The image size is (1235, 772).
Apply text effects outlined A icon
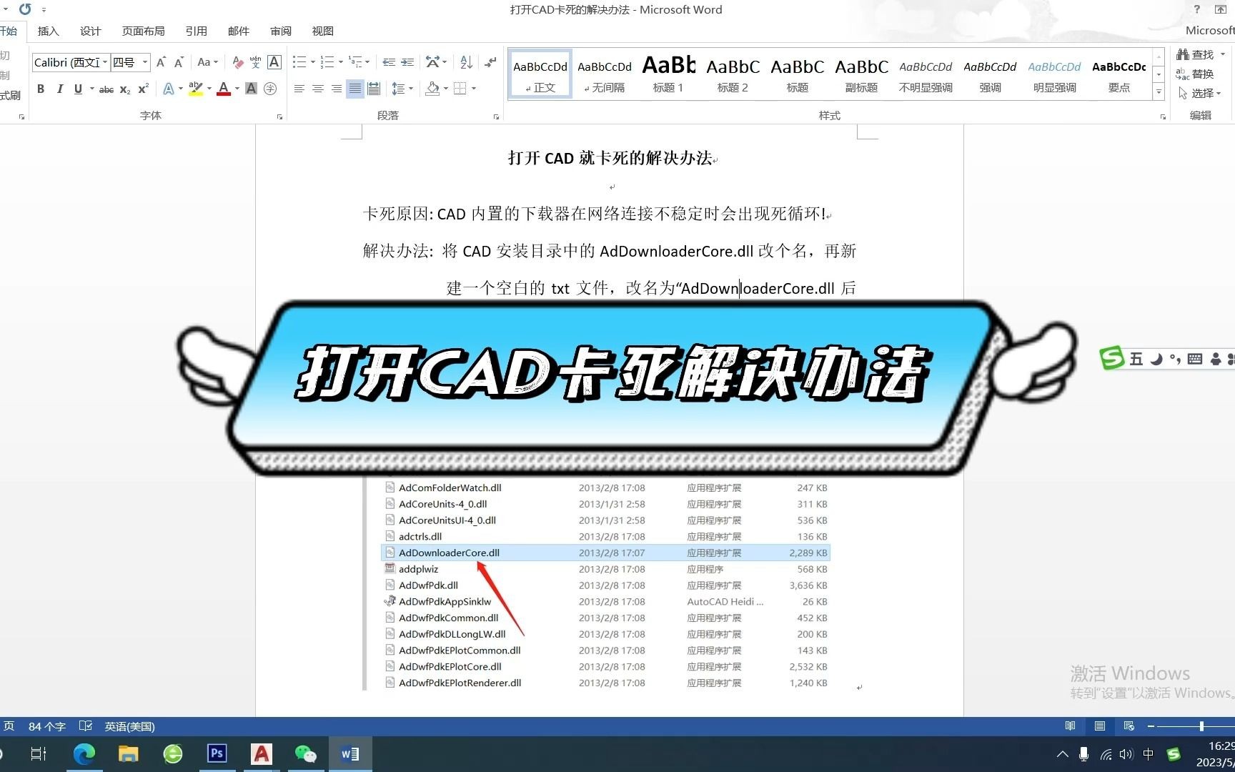[x=168, y=89]
